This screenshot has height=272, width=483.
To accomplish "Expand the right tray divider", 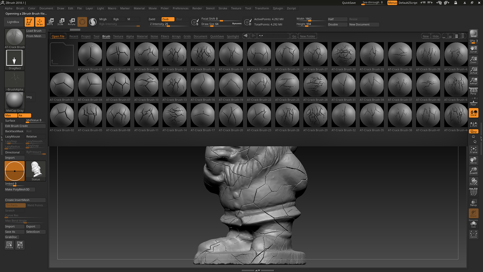I will (481, 139).
